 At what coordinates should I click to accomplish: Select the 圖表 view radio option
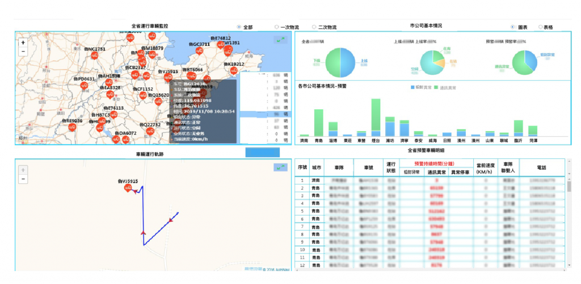pyautogui.click(x=513, y=27)
